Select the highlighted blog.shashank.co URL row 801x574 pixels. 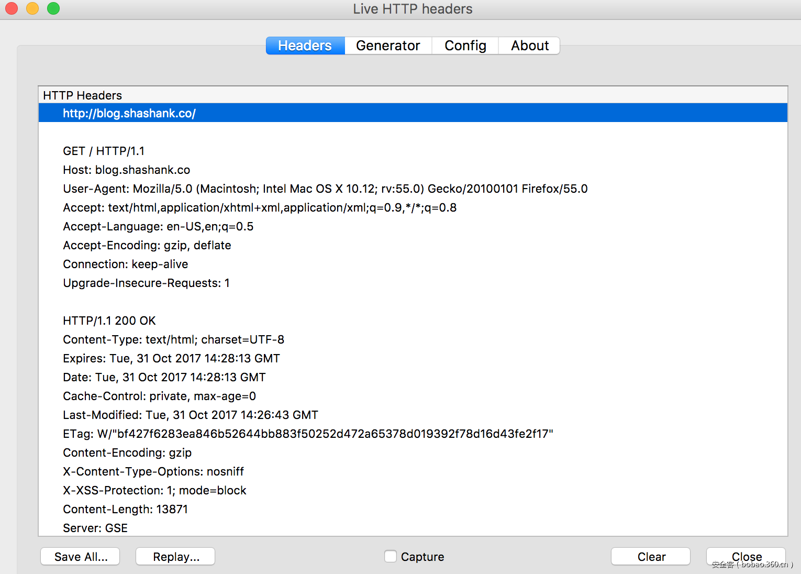pos(129,113)
